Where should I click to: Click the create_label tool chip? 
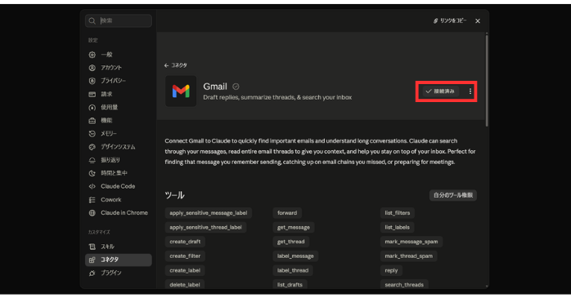185,270
